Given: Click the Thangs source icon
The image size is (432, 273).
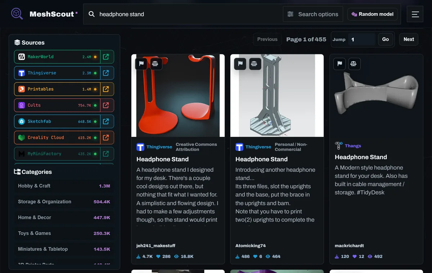Looking at the screenshot, I should click(339, 145).
